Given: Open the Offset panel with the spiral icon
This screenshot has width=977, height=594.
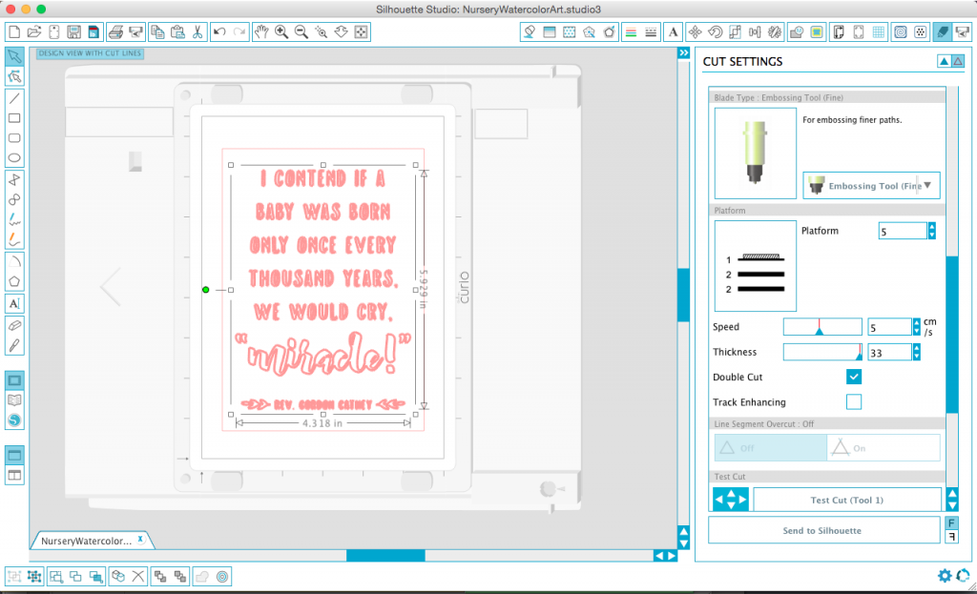Looking at the screenshot, I should (x=901, y=31).
